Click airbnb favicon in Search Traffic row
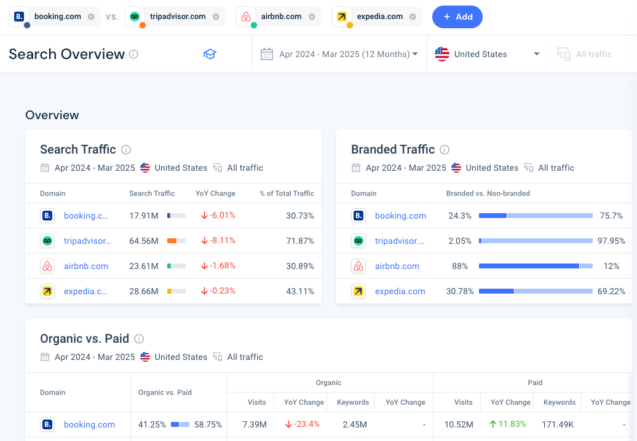 click(47, 266)
